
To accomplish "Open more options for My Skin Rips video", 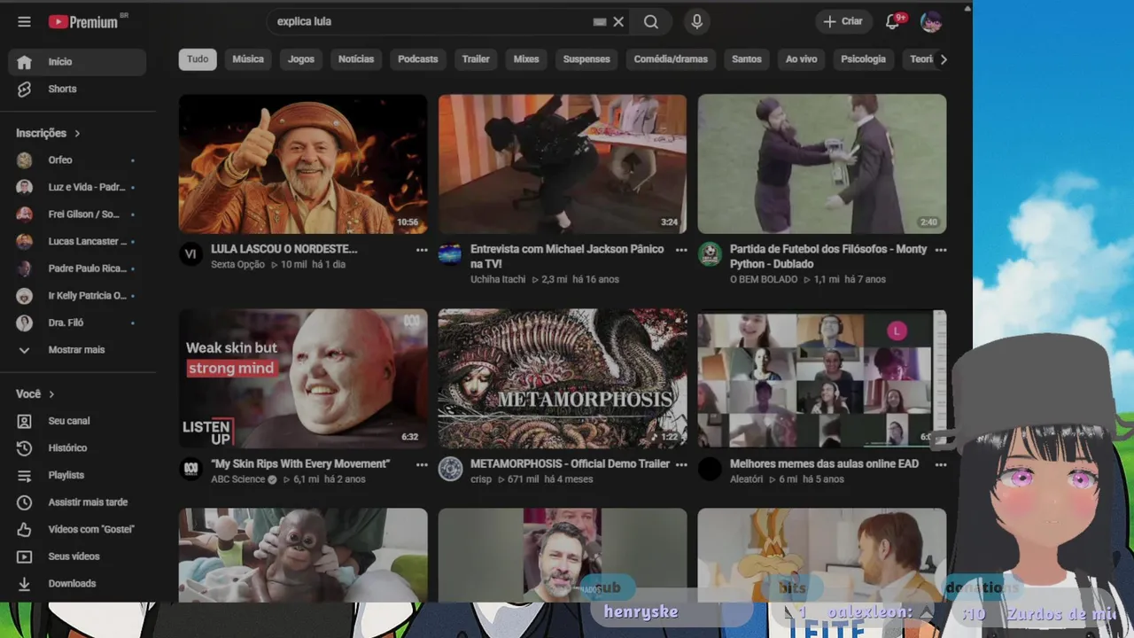I will pos(422,464).
